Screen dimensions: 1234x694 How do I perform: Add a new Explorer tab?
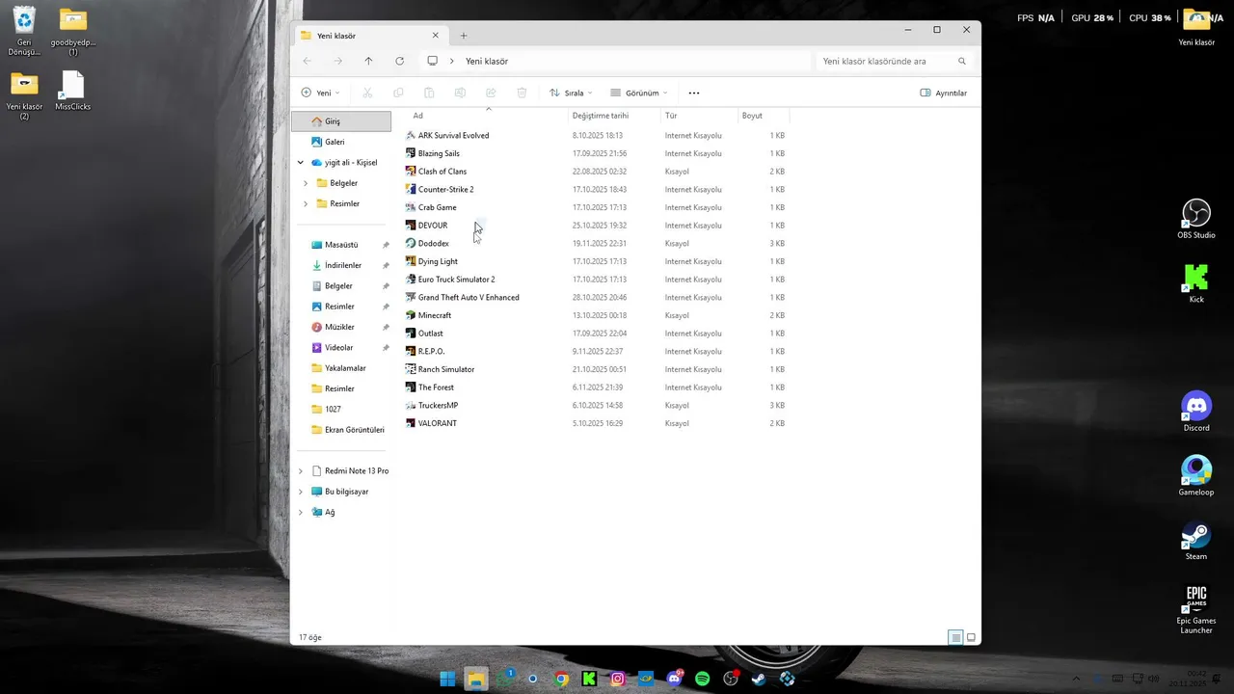(x=463, y=36)
